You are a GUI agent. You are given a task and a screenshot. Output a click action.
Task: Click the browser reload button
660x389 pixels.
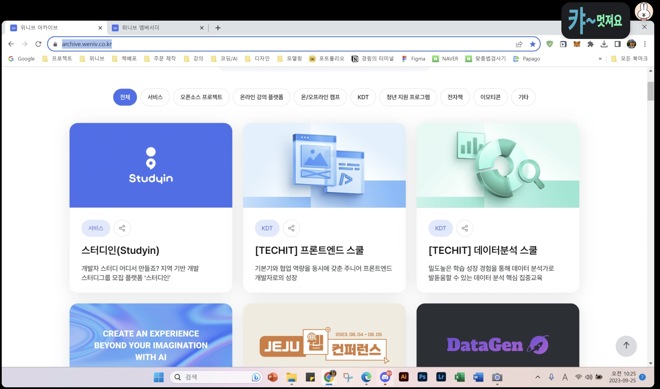pyautogui.click(x=38, y=44)
